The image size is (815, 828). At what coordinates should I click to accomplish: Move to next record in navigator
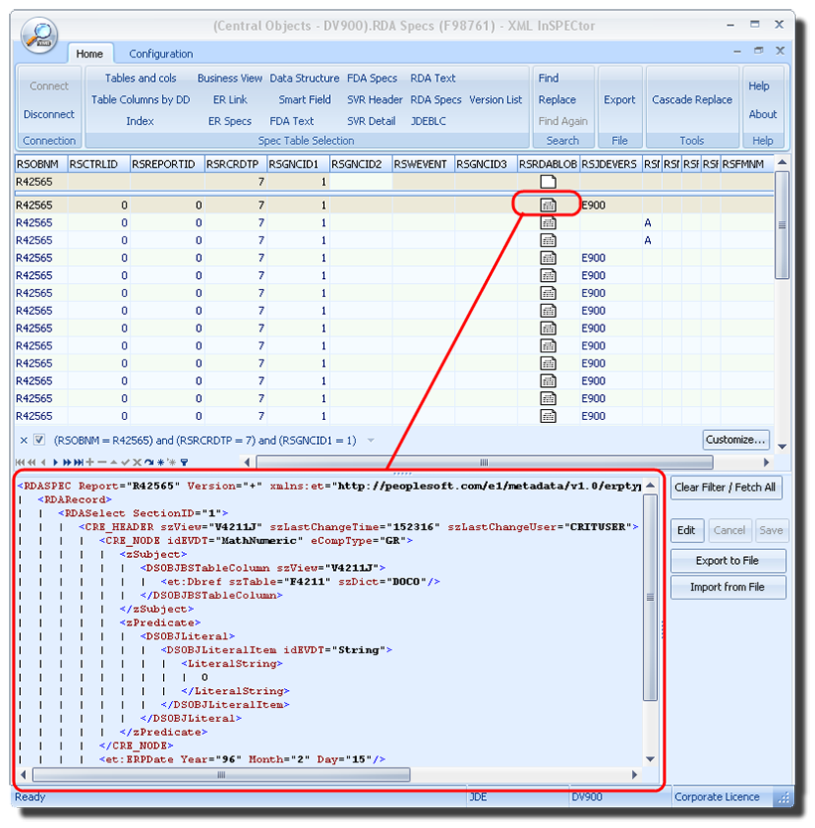[x=56, y=462]
